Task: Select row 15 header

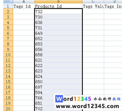Action: 8,81
